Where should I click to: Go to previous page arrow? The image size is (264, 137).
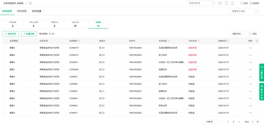223,122
